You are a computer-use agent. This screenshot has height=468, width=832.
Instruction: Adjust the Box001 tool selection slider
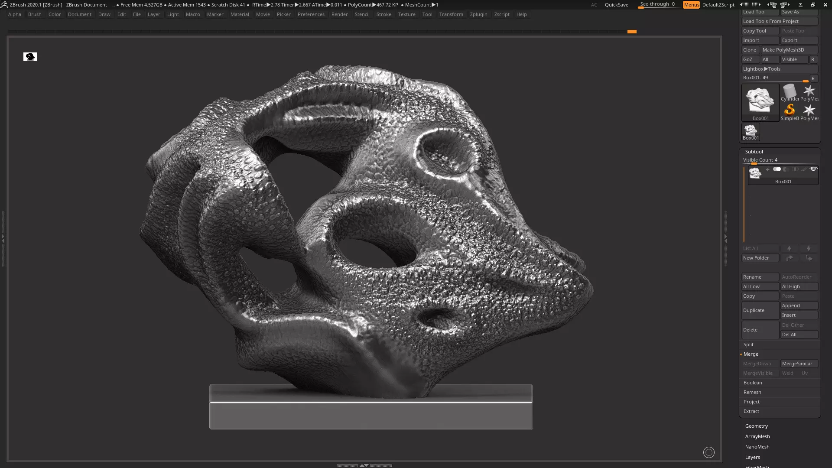click(x=775, y=78)
